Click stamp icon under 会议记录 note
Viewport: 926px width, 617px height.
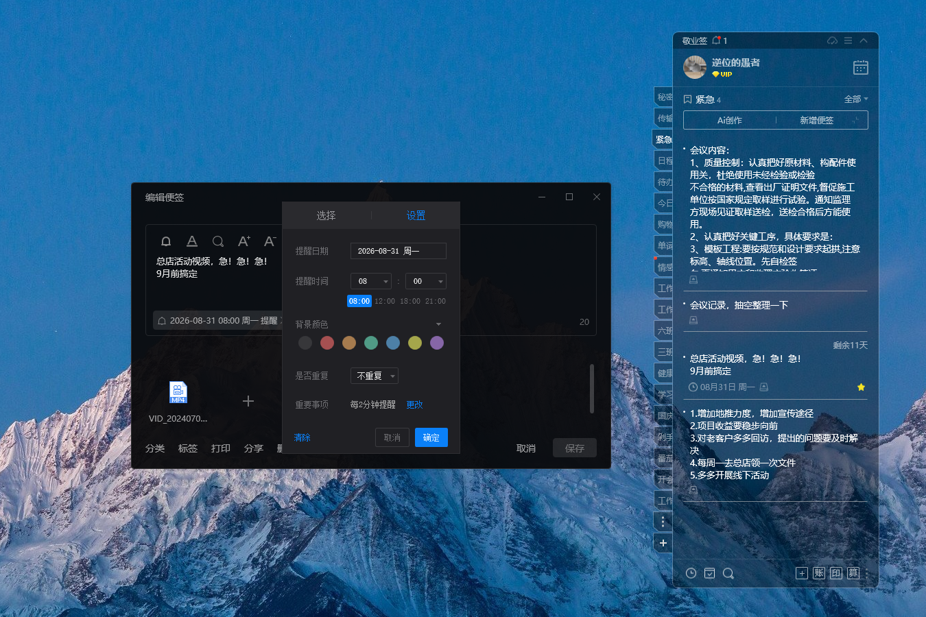click(x=693, y=320)
